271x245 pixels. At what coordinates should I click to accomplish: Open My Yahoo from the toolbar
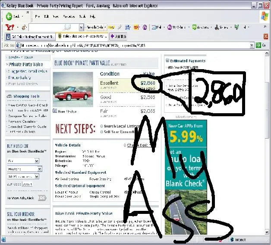point(176,27)
